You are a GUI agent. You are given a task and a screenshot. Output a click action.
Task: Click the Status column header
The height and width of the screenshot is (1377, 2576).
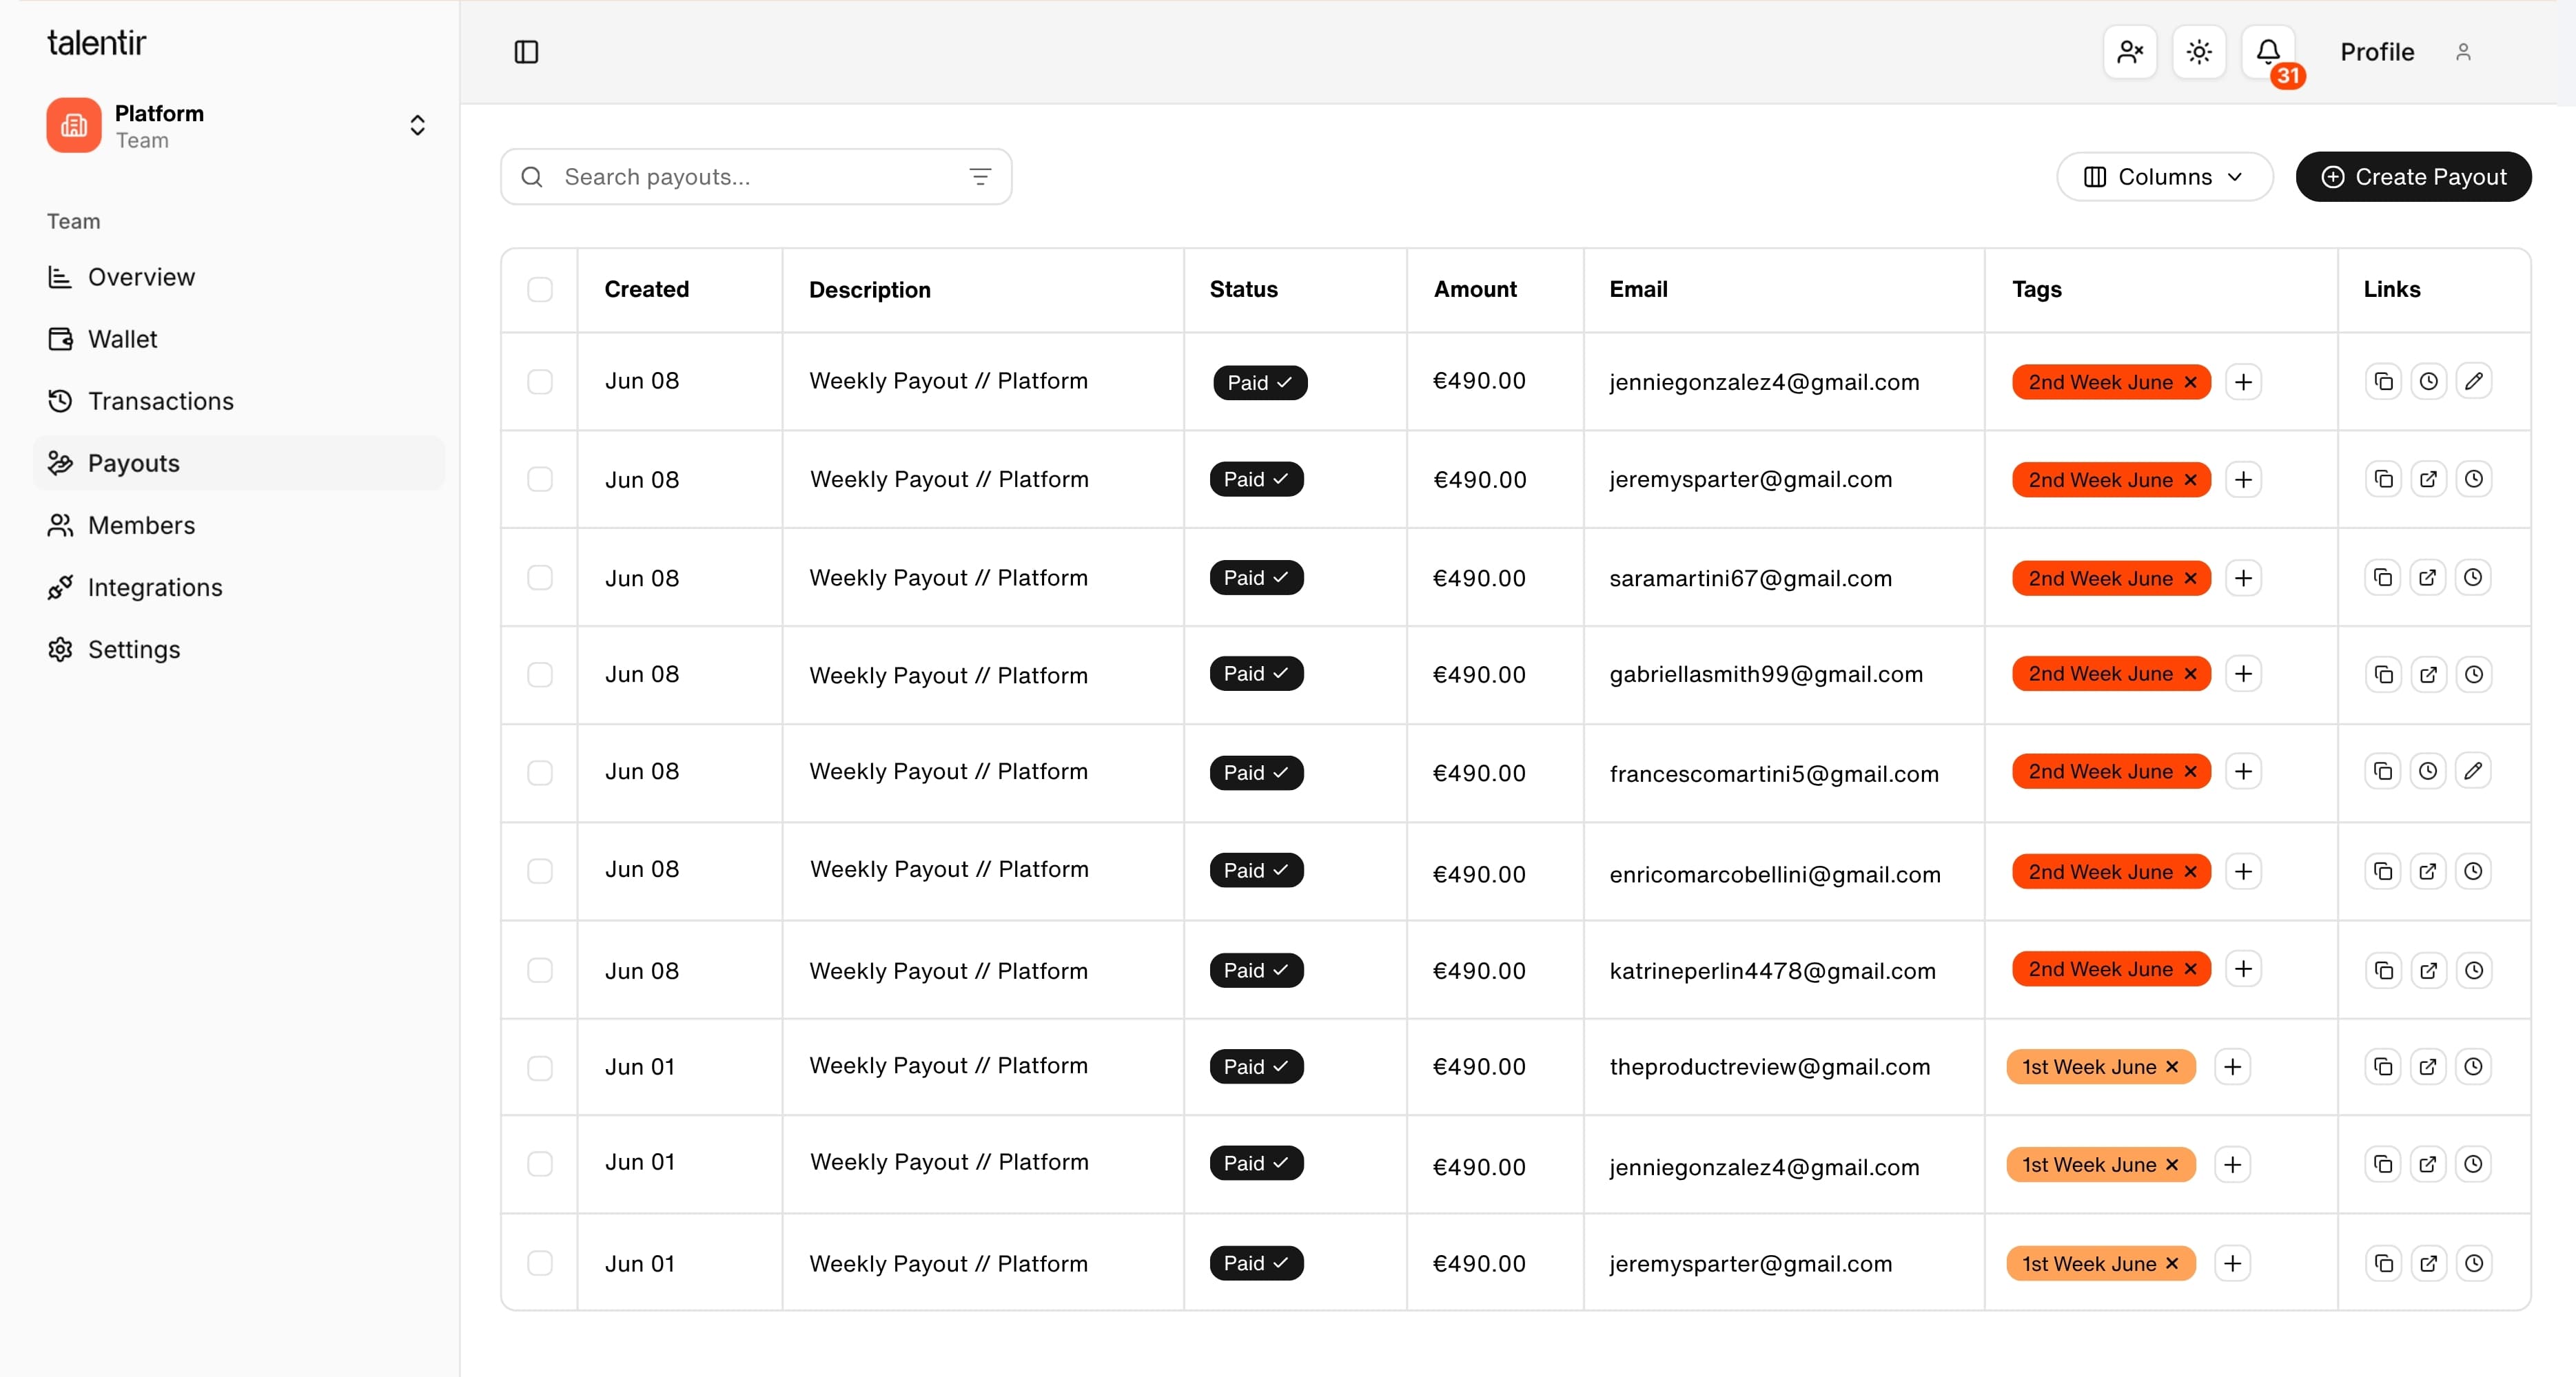pos(1243,290)
